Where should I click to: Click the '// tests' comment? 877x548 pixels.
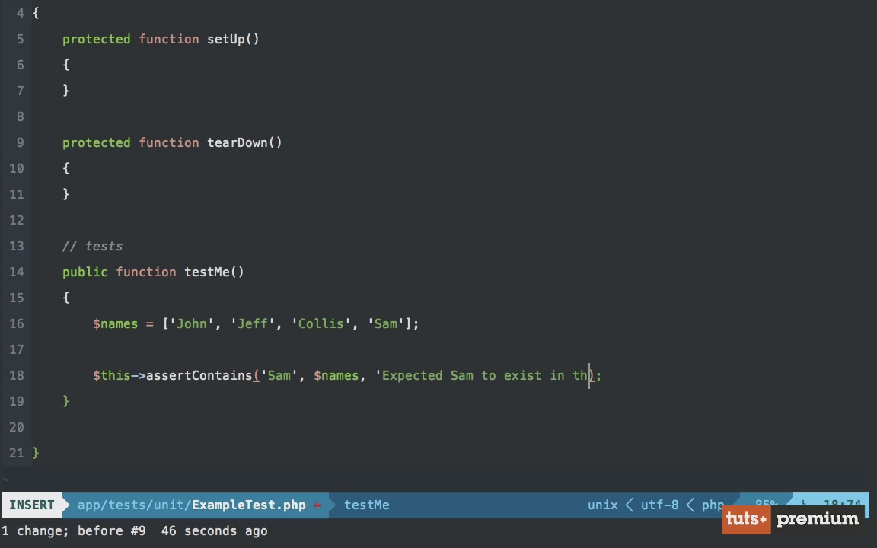pos(92,246)
